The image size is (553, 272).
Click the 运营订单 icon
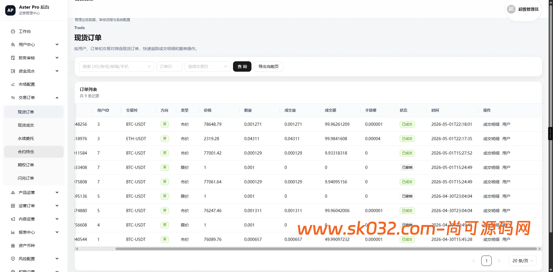point(13,206)
